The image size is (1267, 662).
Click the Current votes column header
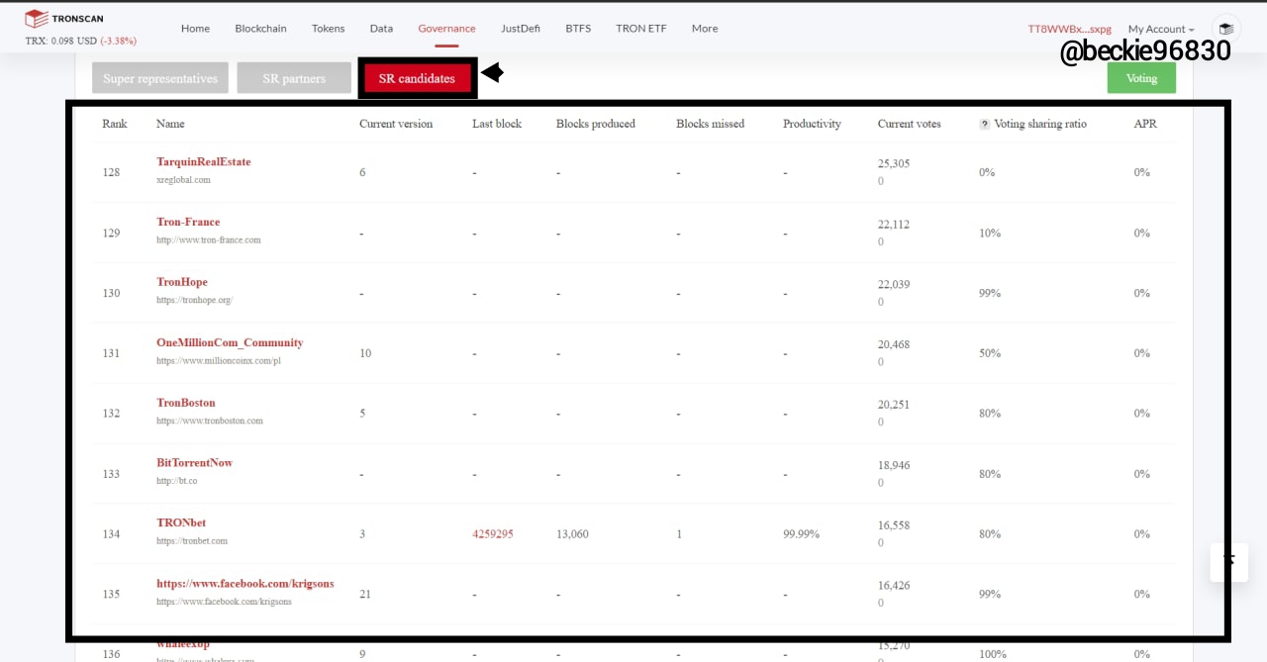pos(909,124)
